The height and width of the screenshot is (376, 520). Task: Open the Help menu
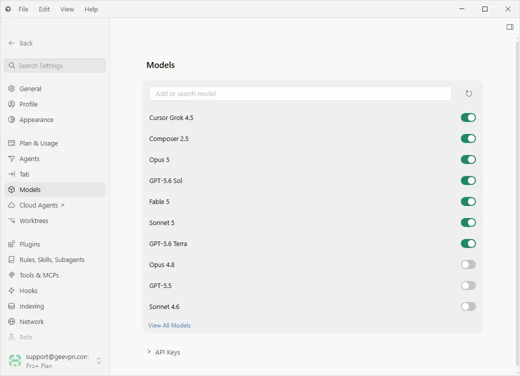[91, 9]
